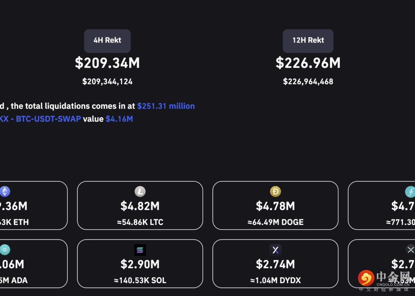The height and width of the screenshot is (296, 415).
Task: Click the $4.16M liquidation value link
Action: tap(119, 119)
